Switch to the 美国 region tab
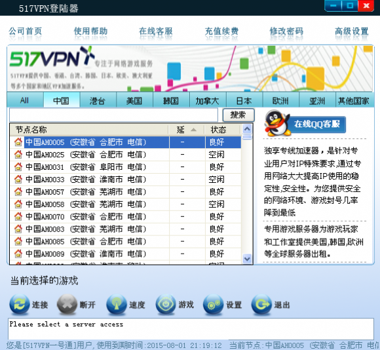The height and width of the screenshot is (350, 380). 134,100
